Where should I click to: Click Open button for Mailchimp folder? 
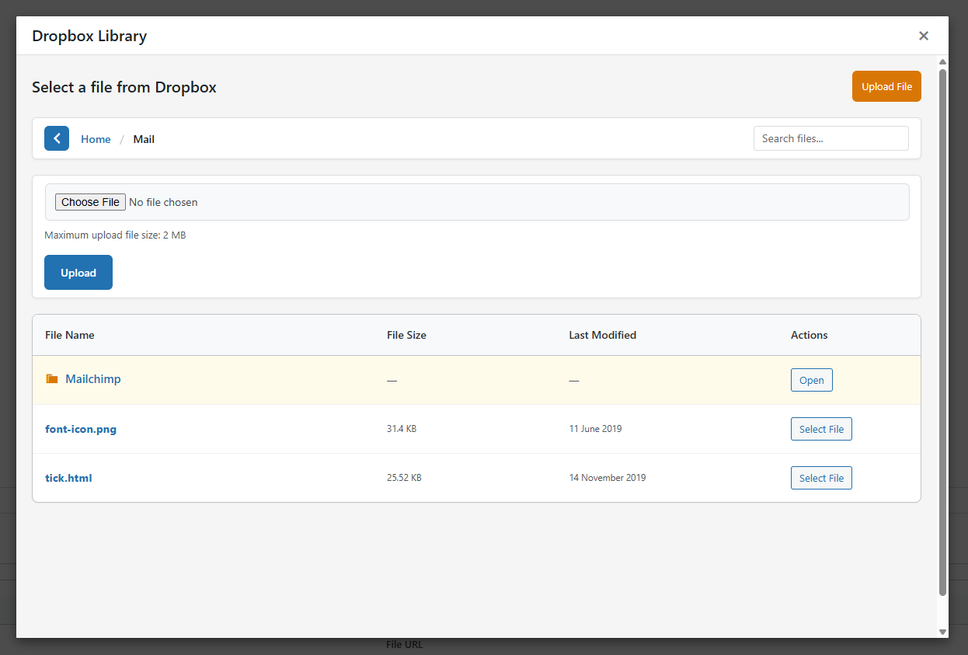(811, 380)
